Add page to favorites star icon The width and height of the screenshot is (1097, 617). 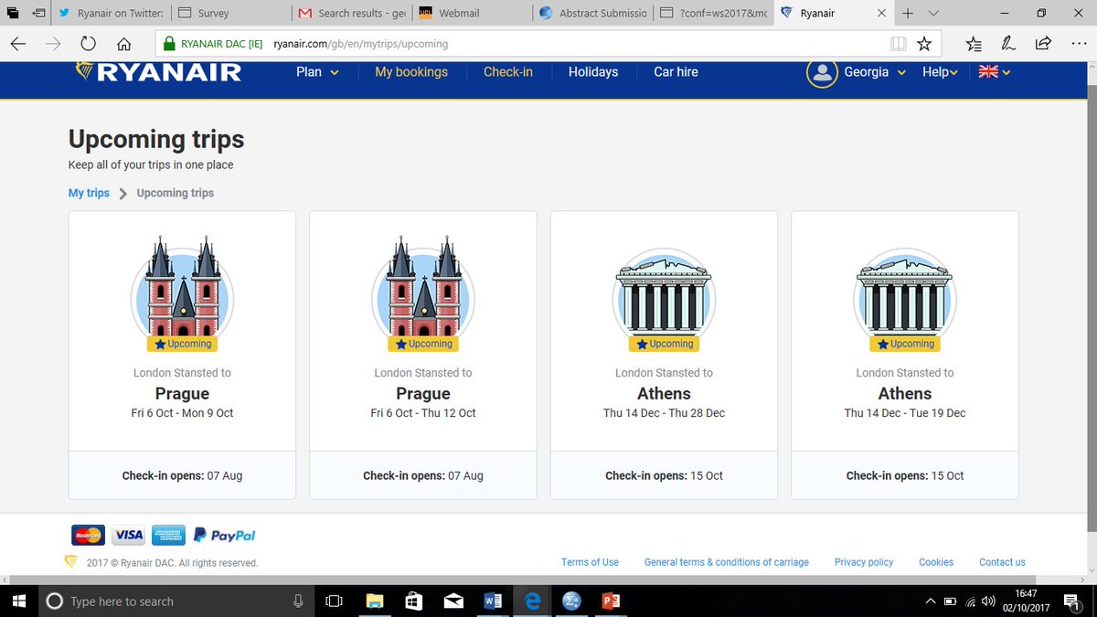tap(924, 44)
